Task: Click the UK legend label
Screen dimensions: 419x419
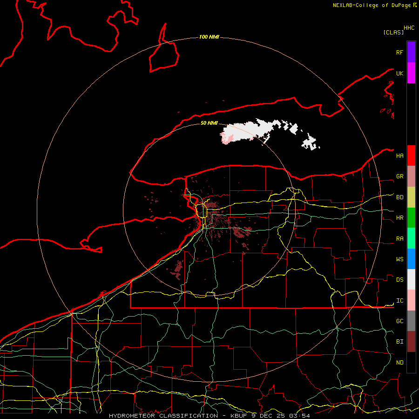Action: 399,73
